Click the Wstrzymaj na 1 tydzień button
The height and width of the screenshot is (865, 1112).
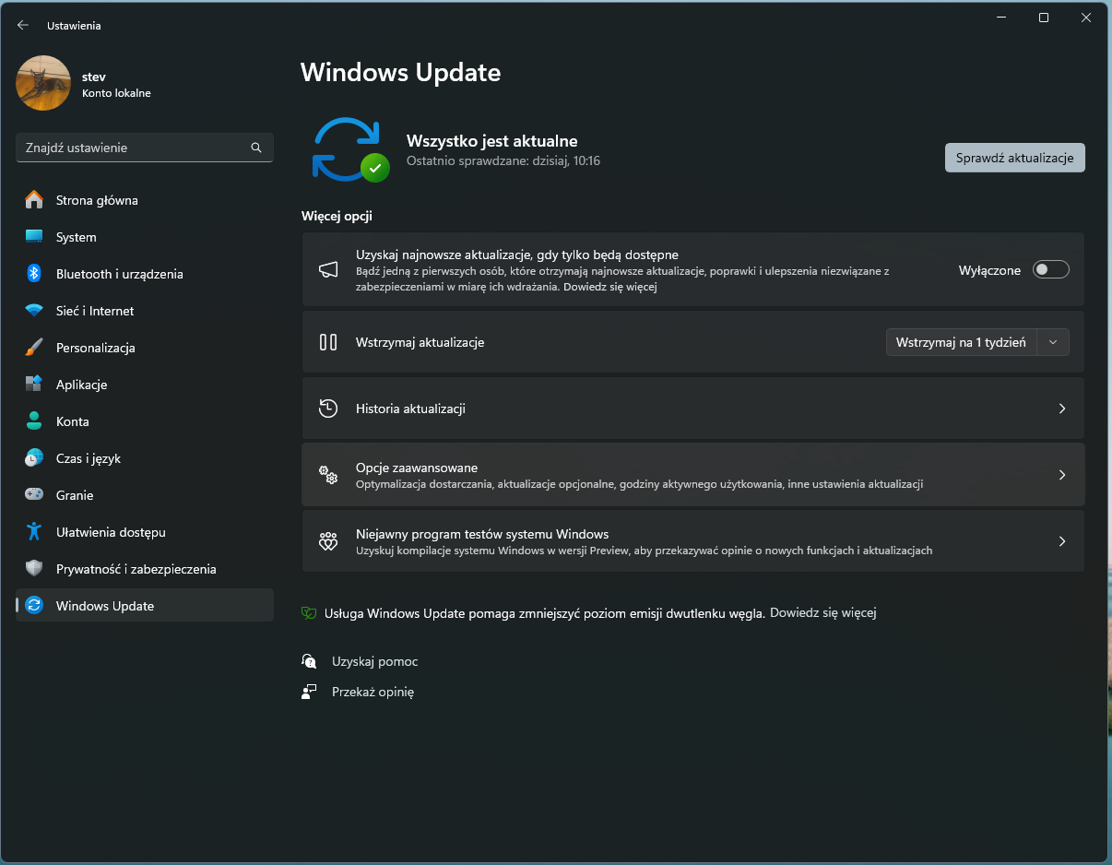(x=961, y=342)
